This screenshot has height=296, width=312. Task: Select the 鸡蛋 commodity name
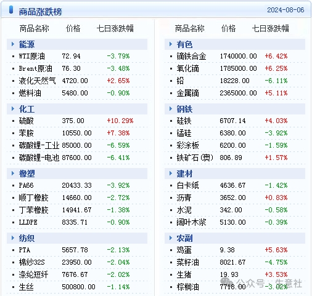point(184,250)
